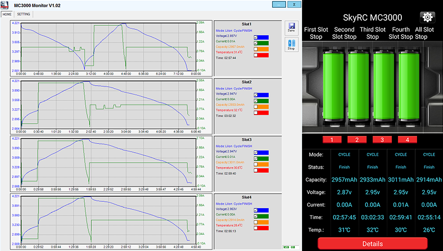Select the first green battery in the charger

coord(333,86)
